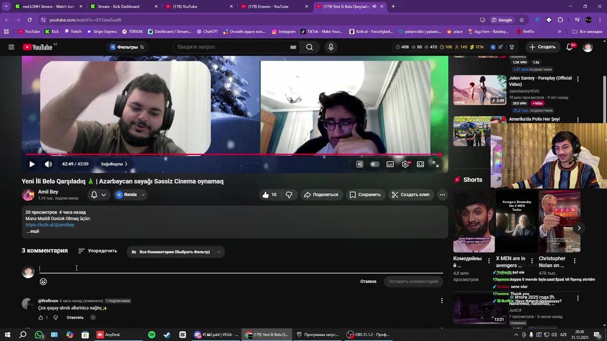
Task: Open the Sağollaşma chapter label
Action: click(114, 164)
